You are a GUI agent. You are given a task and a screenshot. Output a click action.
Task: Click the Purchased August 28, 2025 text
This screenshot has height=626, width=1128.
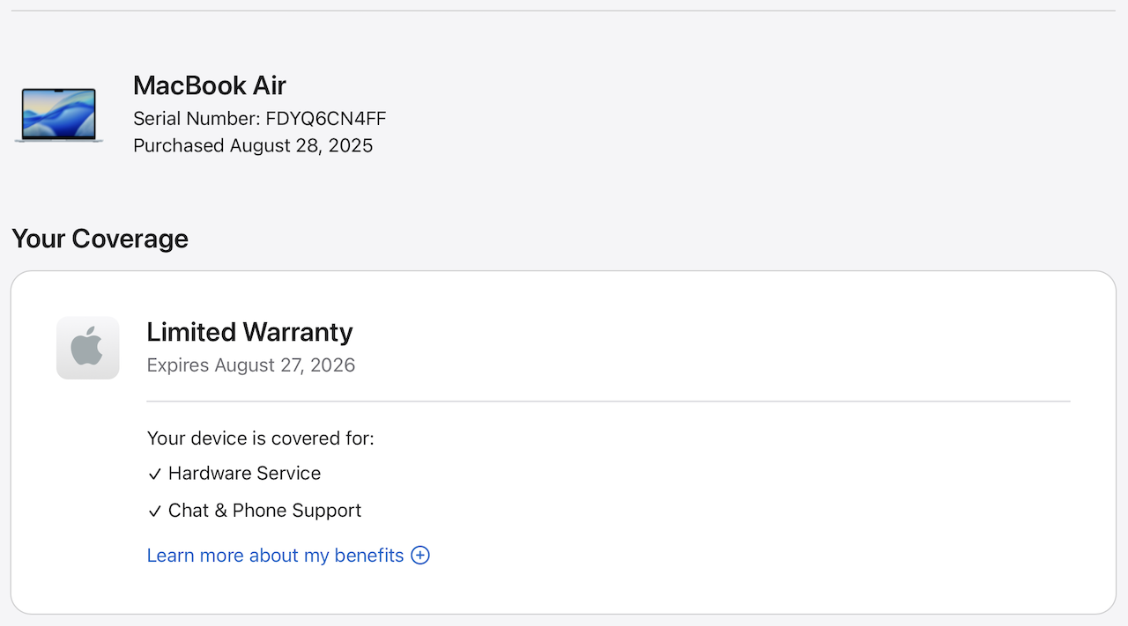pyautogui.click(x=253, y=145)
